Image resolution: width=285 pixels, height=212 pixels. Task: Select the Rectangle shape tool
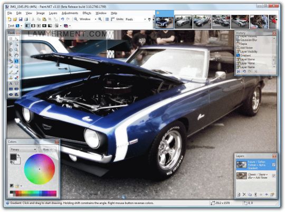[11, 89]
